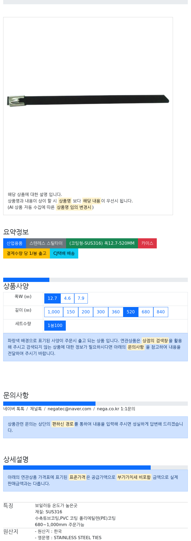This screenshot has width=191, height=541.
Task: Select the 7.9 width option
Action: pyautogui.click(x=81, y=298)
